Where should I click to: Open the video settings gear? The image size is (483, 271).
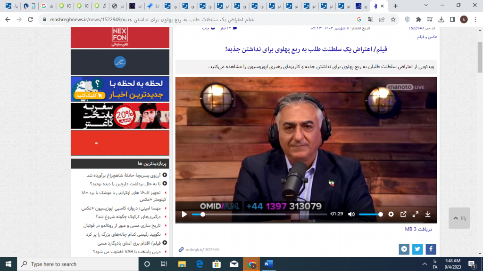pos(391,215)
